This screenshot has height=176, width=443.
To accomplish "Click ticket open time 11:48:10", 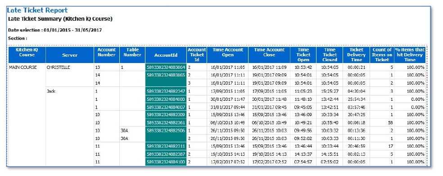I will 303,99.
